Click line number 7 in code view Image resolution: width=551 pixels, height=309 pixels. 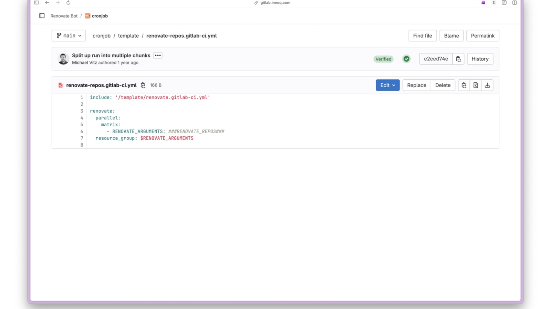click(x=82, y=138)
